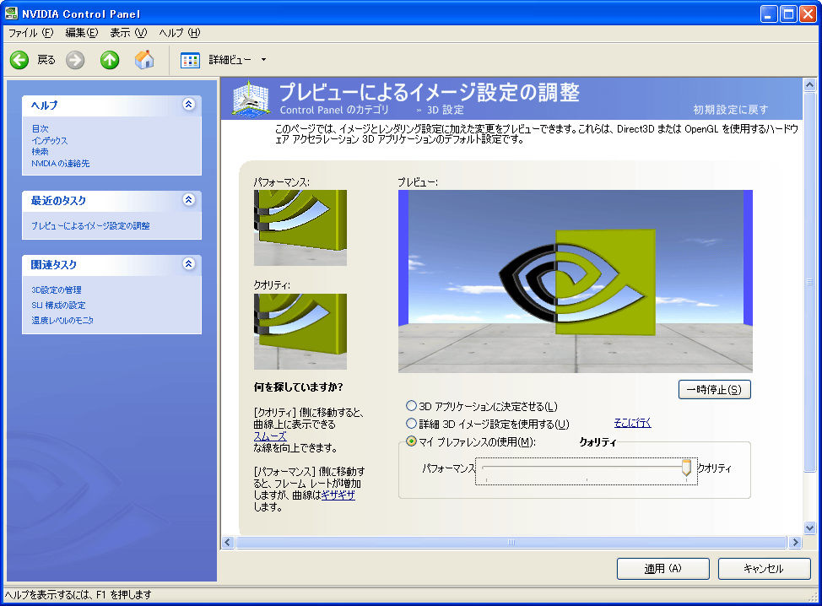Open 目次 in the help panel

(x=40, y=128)
